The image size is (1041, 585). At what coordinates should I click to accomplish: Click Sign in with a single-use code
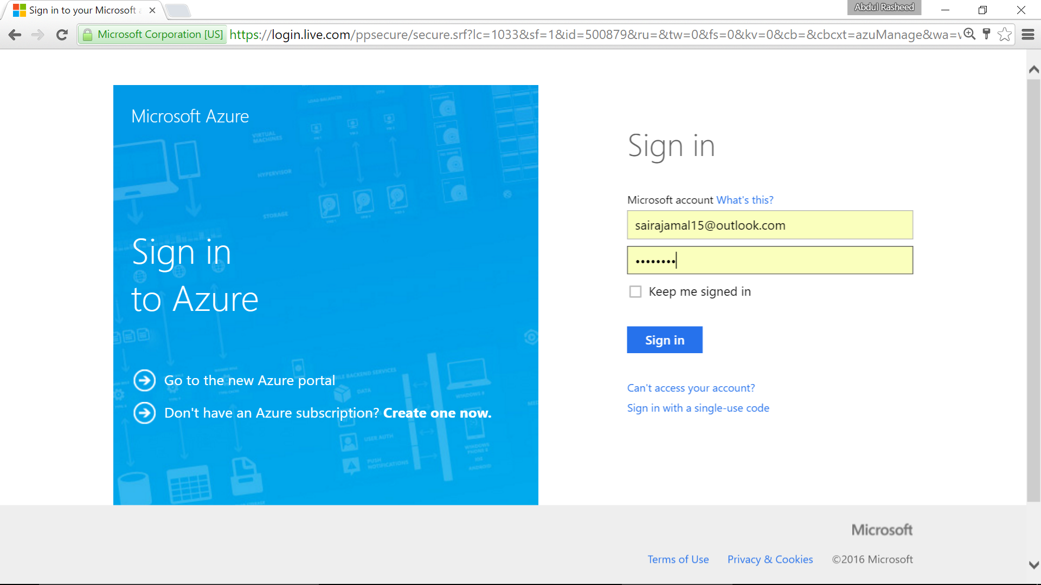point(698,408)
